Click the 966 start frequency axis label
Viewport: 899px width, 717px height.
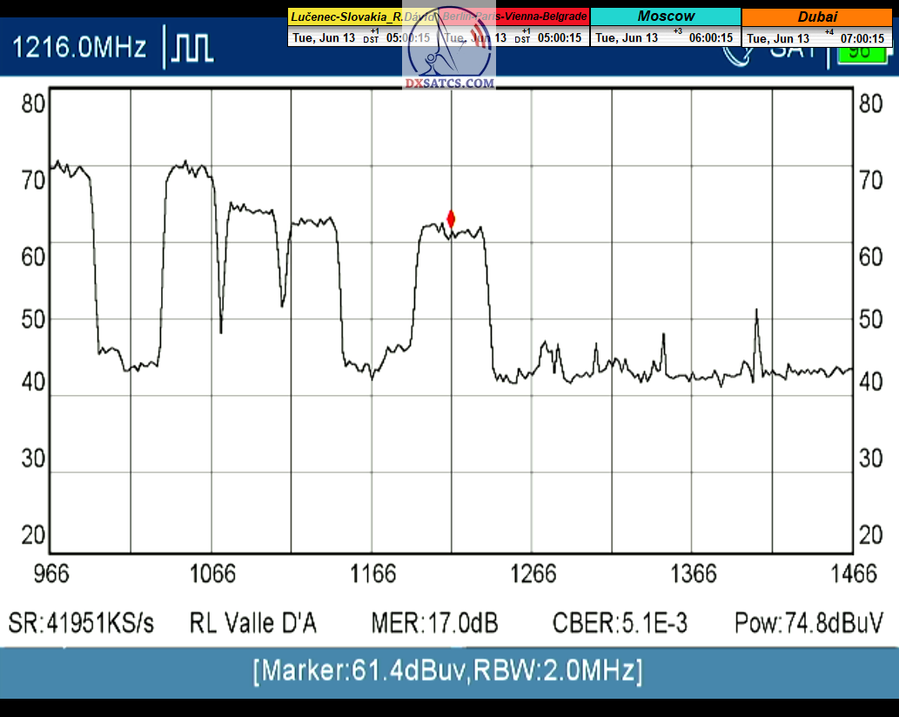point(50,573)
